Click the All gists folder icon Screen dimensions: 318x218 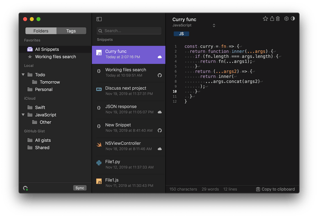tap(30, 140)
